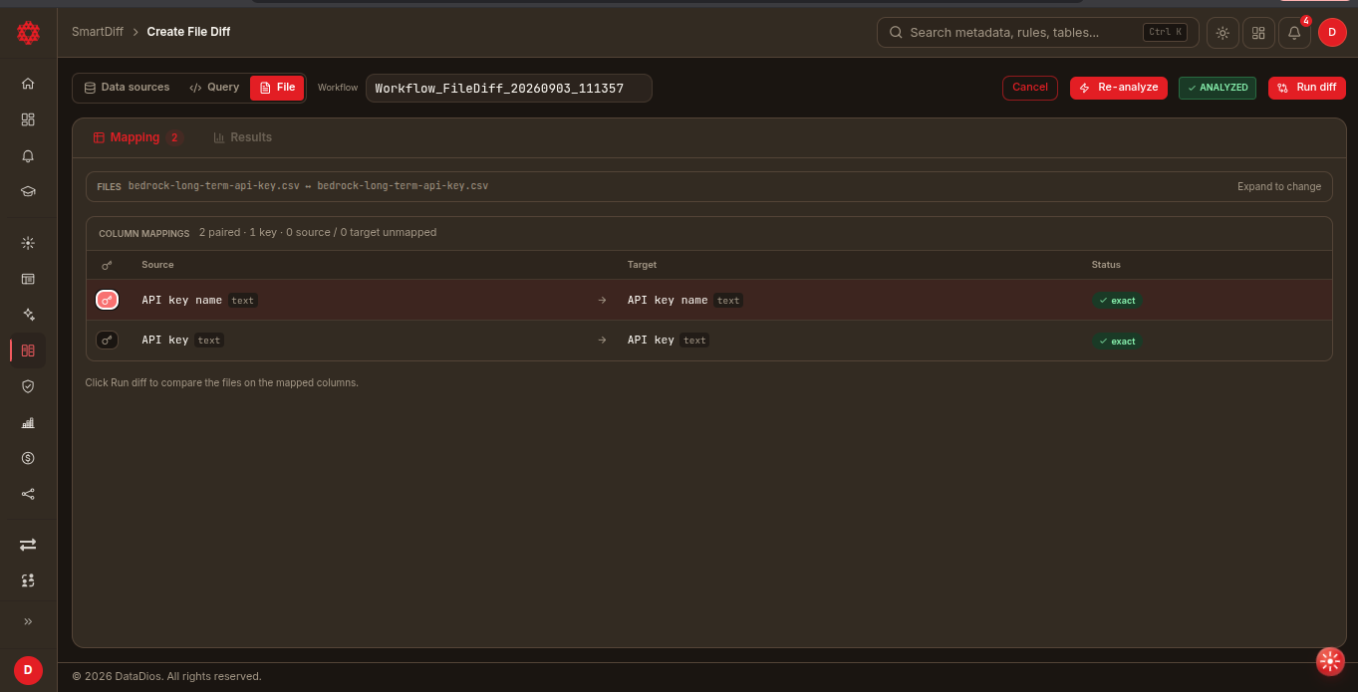Open the Mapping tab
The height and width of the screenshot is (692, 1358).
(136, 137)
